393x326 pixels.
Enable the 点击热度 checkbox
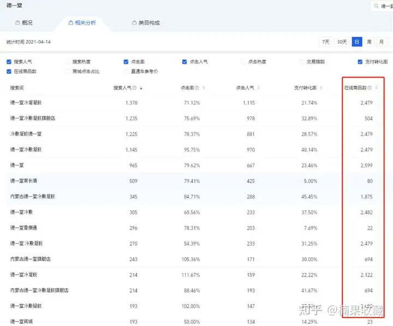(x=243, y=62)
